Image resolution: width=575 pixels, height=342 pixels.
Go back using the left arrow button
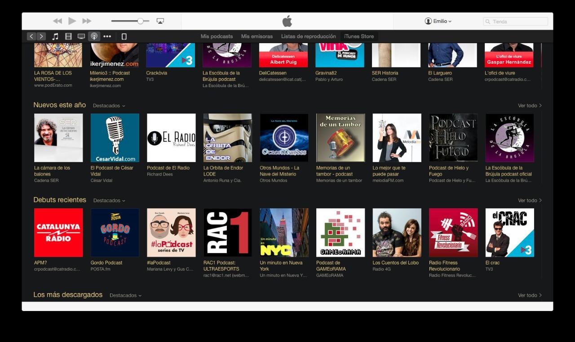point(31,36)
